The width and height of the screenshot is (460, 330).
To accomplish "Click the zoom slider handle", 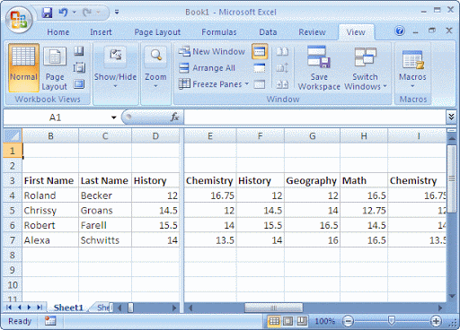I will pyautogui.click(x=391, y=321).
